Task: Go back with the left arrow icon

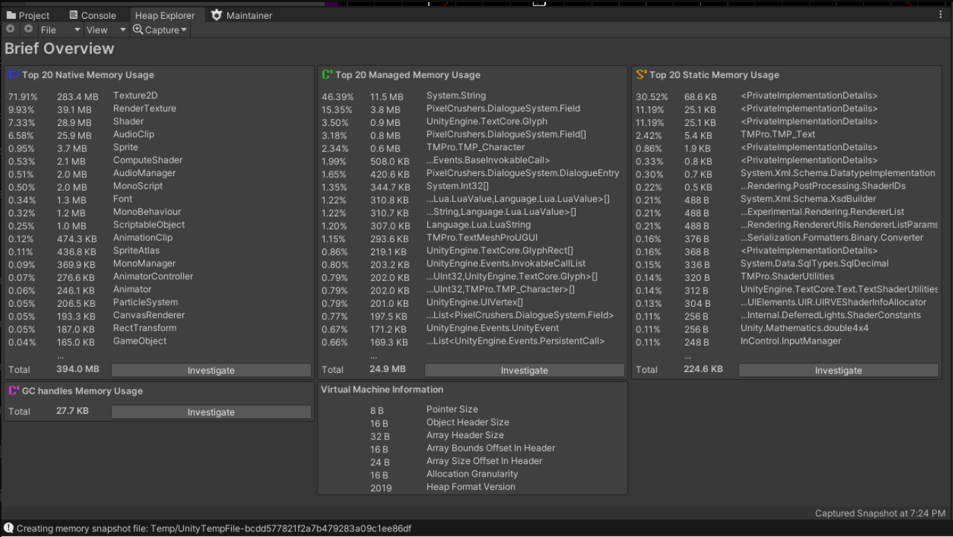Action: pyautogui.click(x=10, y=29)
